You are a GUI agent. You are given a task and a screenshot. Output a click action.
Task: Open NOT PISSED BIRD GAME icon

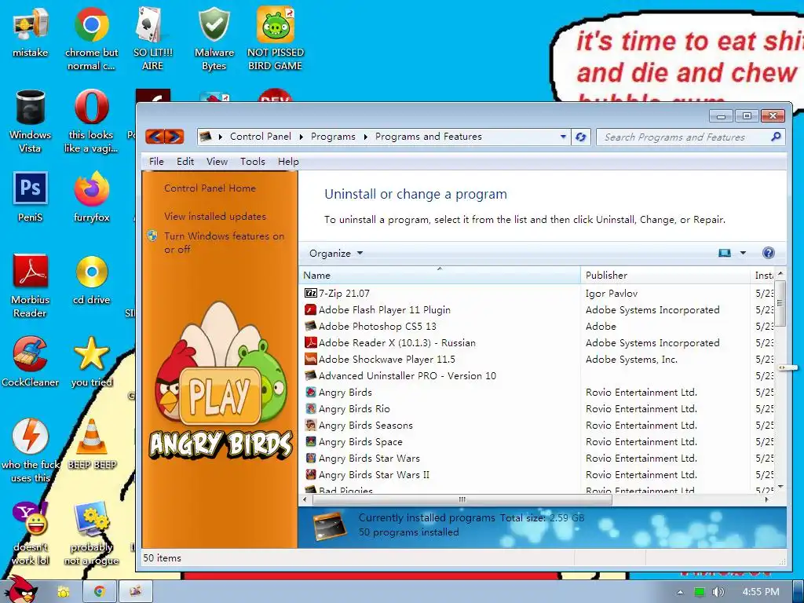(276, 39)
